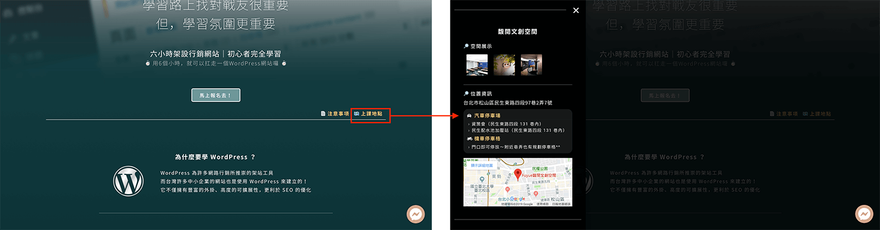Click the car icon beside 汽車停車場

tap(469, 116)
